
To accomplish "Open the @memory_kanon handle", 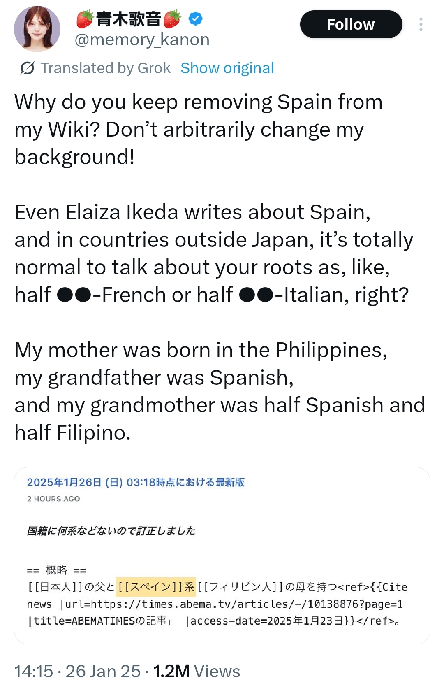I will pyautogui.click(x=142, y=40).
